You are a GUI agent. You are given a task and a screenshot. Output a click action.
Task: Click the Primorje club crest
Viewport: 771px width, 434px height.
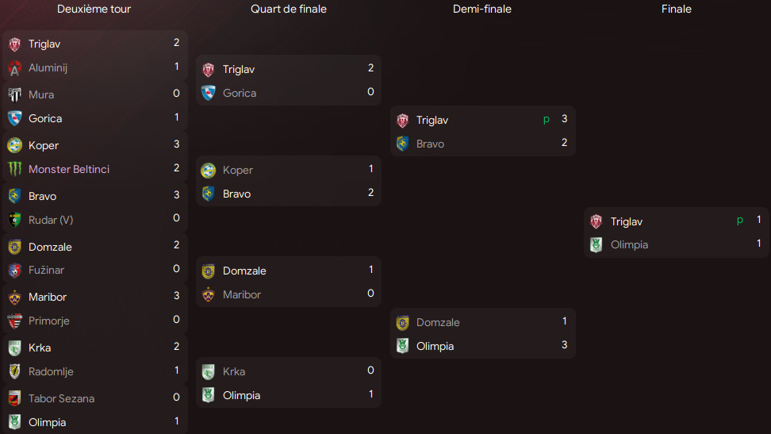(x=14, y=321)
